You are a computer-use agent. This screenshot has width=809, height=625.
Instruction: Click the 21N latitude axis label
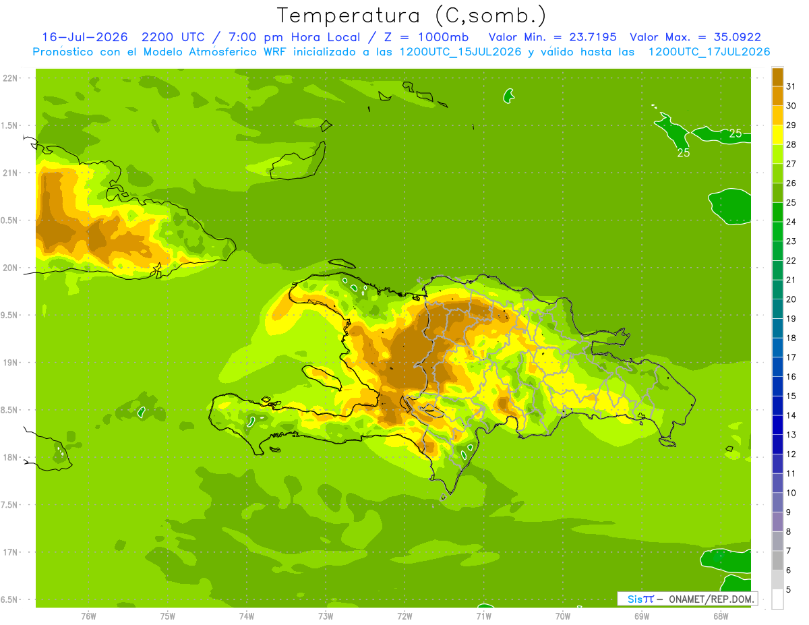11,173
